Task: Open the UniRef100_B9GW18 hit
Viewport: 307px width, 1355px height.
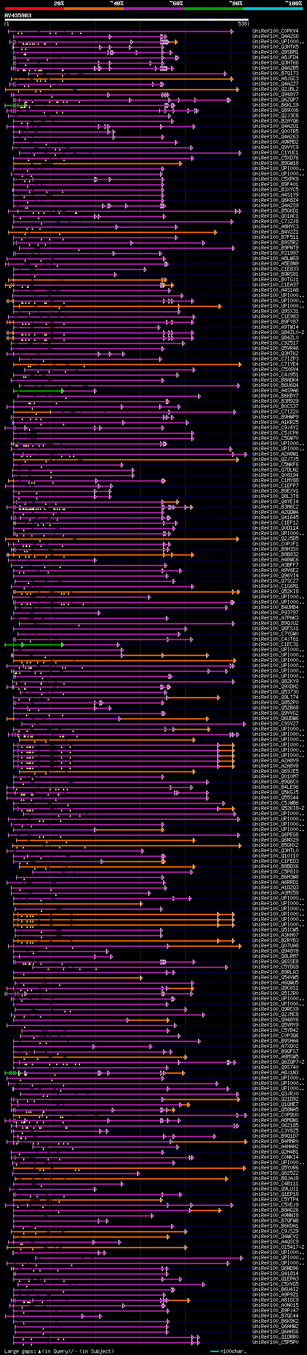Action: click(x=275, y=163)
